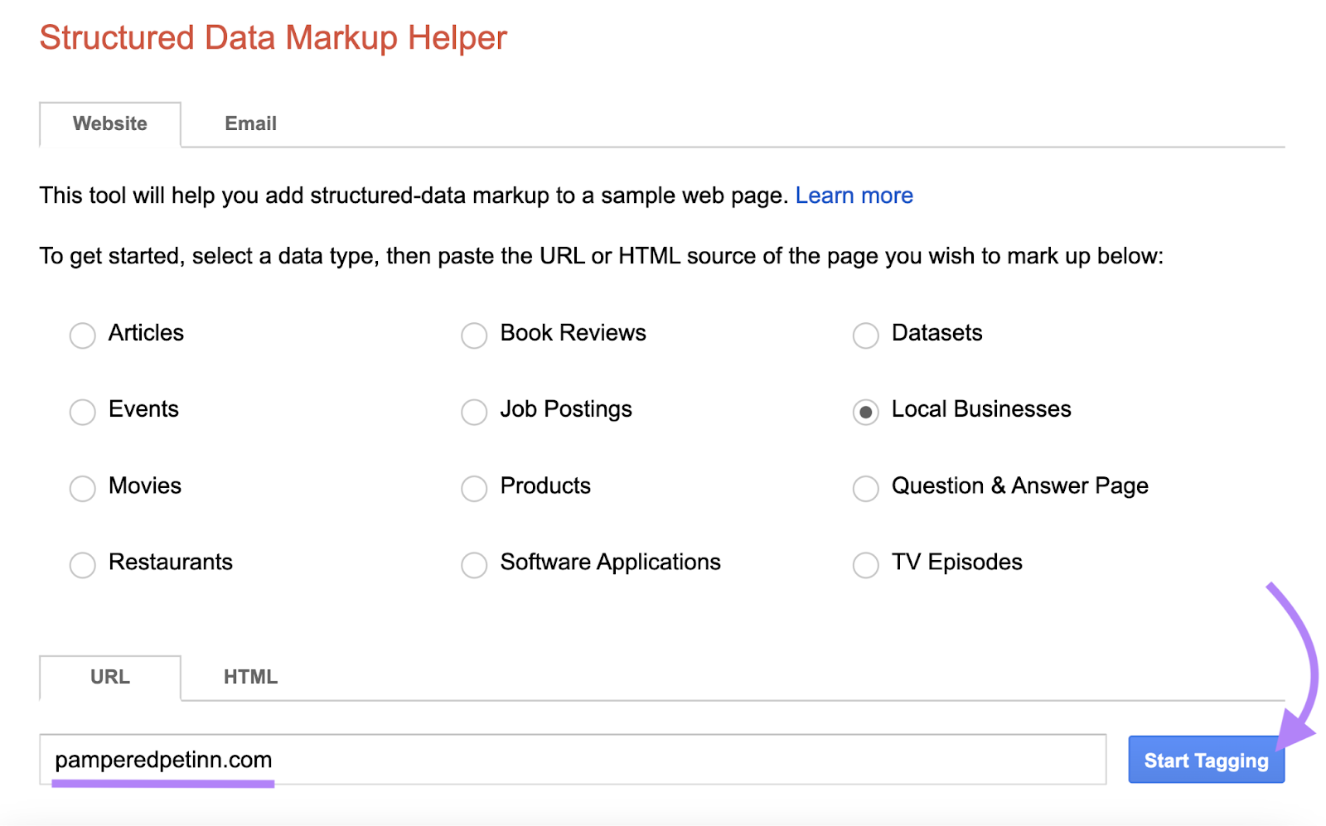Viewport: 1326px width, 826px height.
Task: Open the Learn more link
Action: [x=854, y=196]
